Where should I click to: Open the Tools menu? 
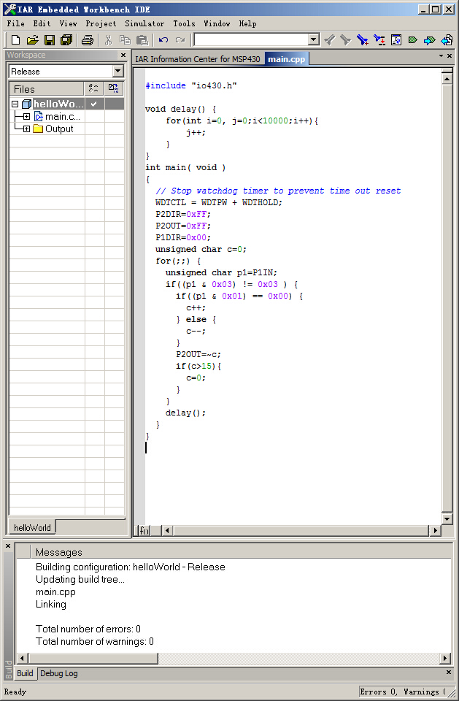coord(184,23)
